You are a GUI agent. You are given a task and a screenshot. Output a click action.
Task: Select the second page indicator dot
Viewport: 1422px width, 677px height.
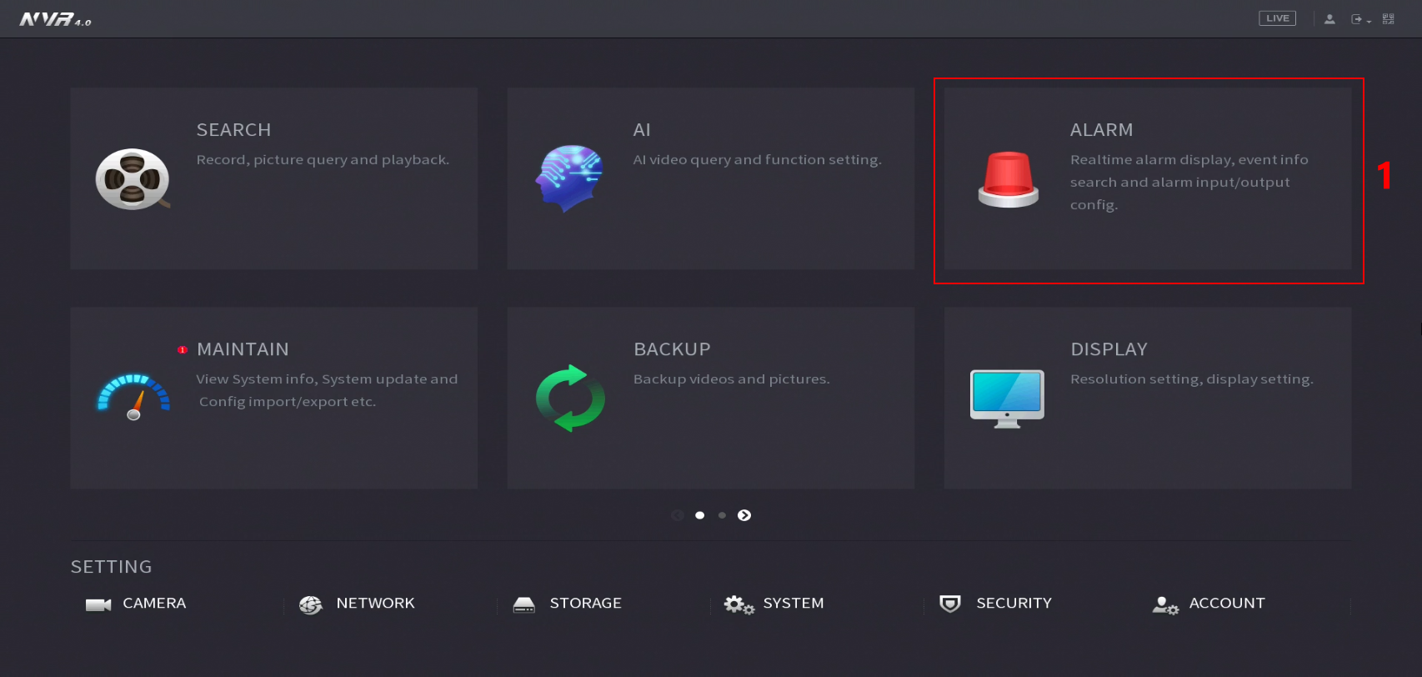(722, 515)
